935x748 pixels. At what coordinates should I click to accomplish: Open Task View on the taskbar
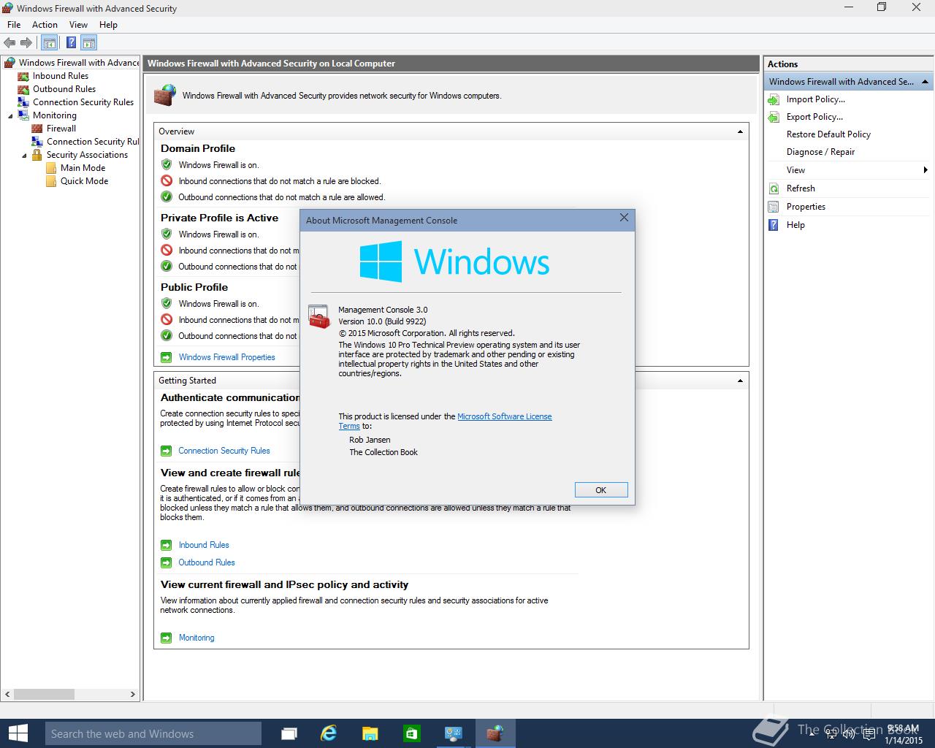pos(289,733)
